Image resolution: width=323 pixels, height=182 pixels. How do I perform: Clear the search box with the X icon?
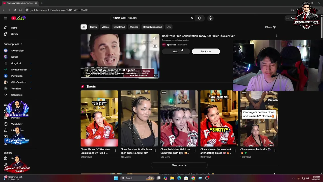[x=192, y=18]
